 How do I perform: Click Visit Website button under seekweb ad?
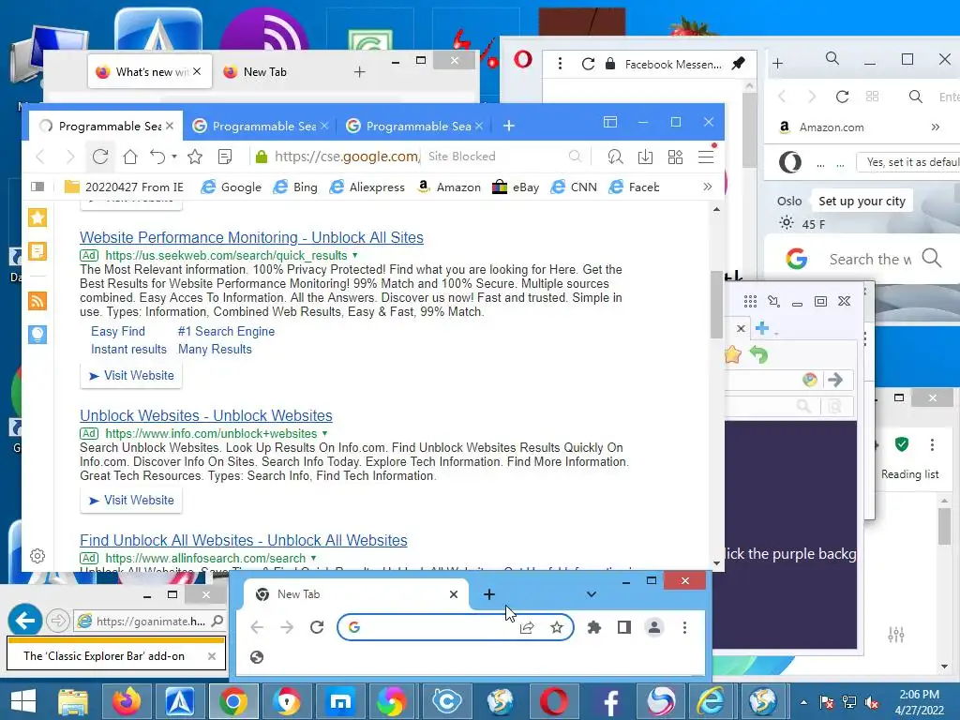click(131, 375)
